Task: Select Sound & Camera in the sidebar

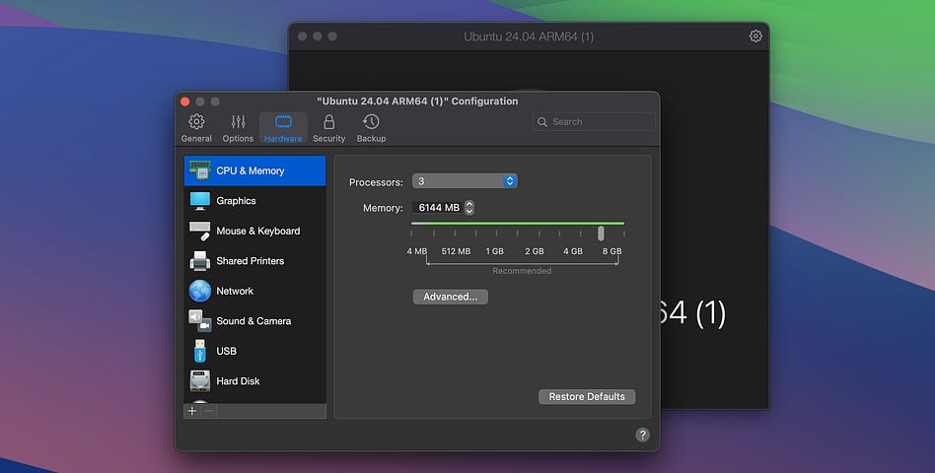Action: coord(254,321)
